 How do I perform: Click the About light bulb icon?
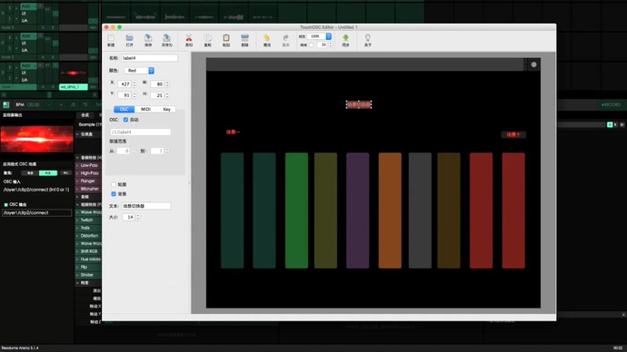click(367, 38)
